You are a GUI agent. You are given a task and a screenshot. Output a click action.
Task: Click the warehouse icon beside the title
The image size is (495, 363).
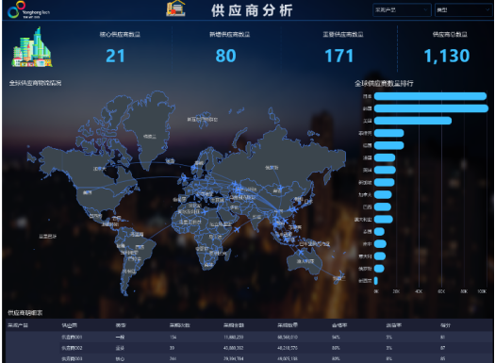(175, 8)
